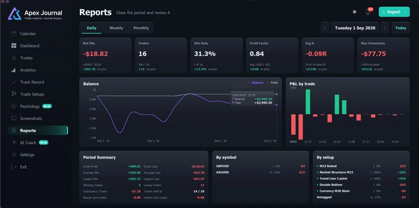Viewport: 419px width, 208px height.
Task: Click the Dashboard grid icon
Action: [x=14, y=46]
